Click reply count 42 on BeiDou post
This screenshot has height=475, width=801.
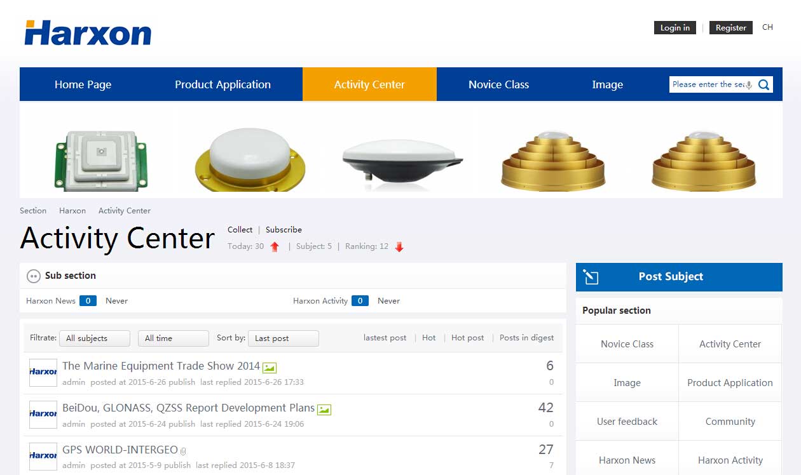point(545,408)
